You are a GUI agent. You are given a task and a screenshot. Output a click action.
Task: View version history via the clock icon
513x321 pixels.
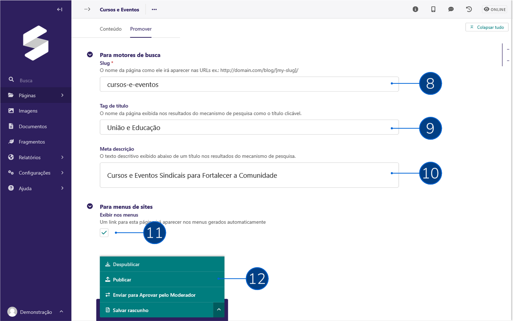[x=468, y=9]
